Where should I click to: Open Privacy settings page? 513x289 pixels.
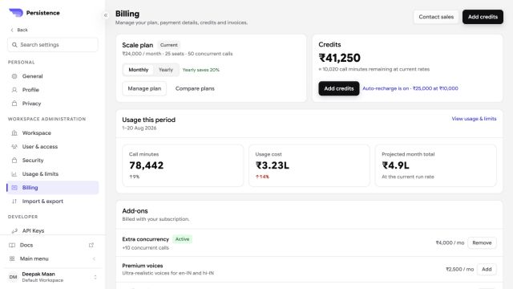tap(53, 104)
